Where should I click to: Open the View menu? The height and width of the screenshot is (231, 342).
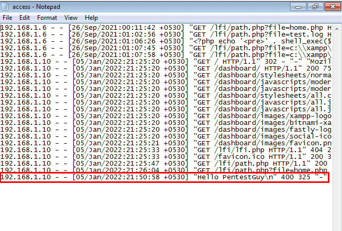coord(71,18)
